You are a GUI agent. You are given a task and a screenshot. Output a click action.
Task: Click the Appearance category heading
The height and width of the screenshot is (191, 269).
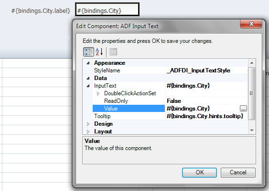(x=109, y=63)
